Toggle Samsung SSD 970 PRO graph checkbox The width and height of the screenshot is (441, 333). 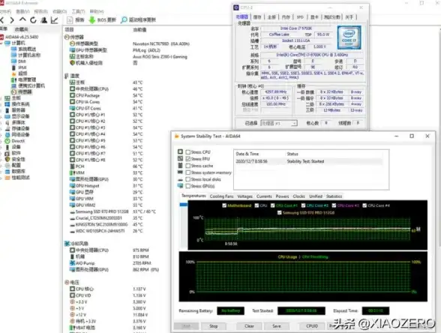click(x=279, y=213)
